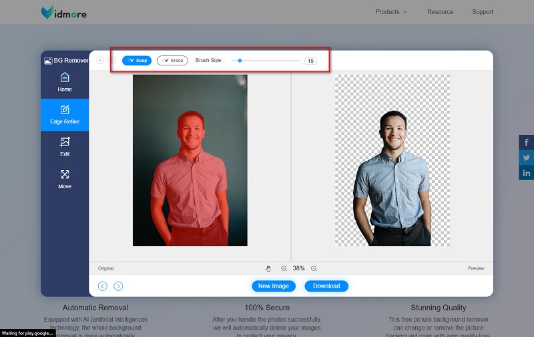This screenshot has width=534, height=337.
Task: Go to next image arrow
Action: tap(118, 286)
